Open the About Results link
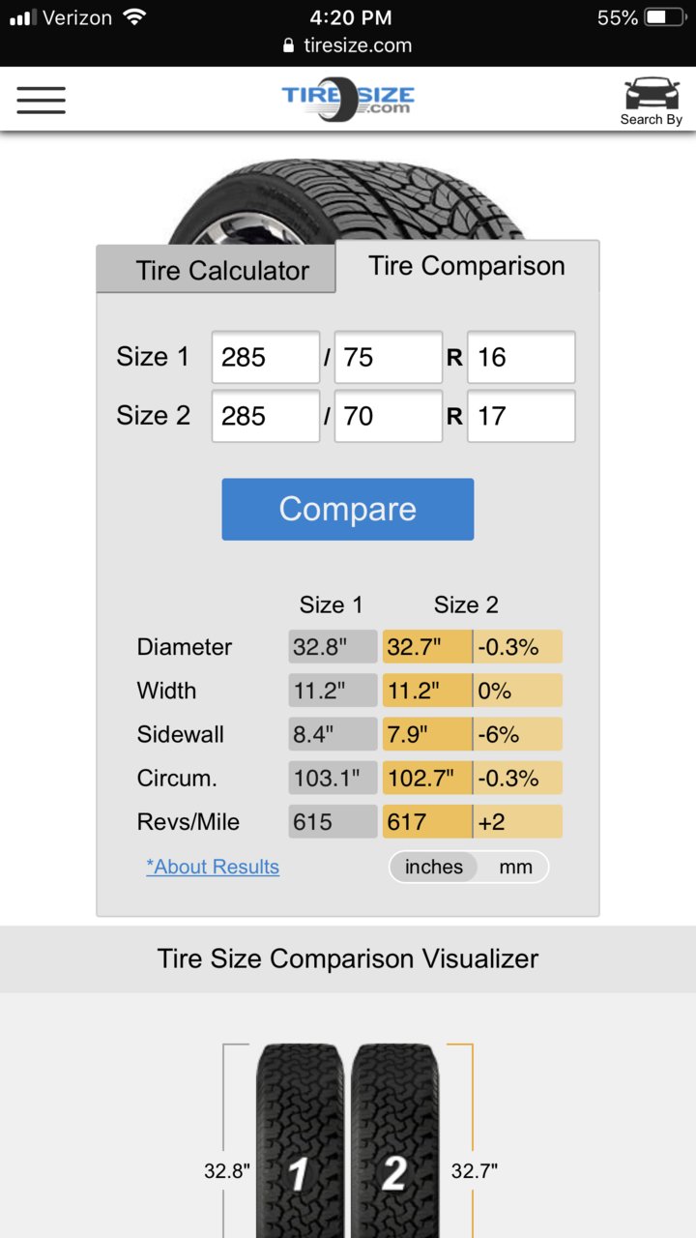The width and height of the screenshot is (696, 1238). pos(213,867)
